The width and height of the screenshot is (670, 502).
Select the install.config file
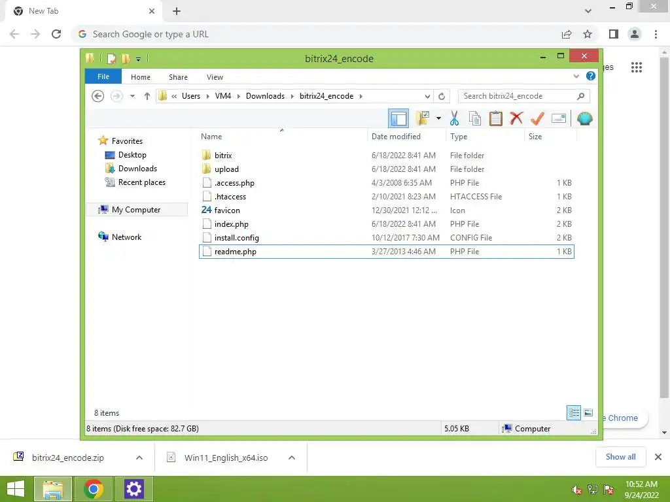[387, 237]
